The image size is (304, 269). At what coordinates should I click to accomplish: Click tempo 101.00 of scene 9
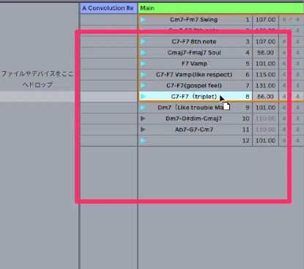tap(265, 108)
